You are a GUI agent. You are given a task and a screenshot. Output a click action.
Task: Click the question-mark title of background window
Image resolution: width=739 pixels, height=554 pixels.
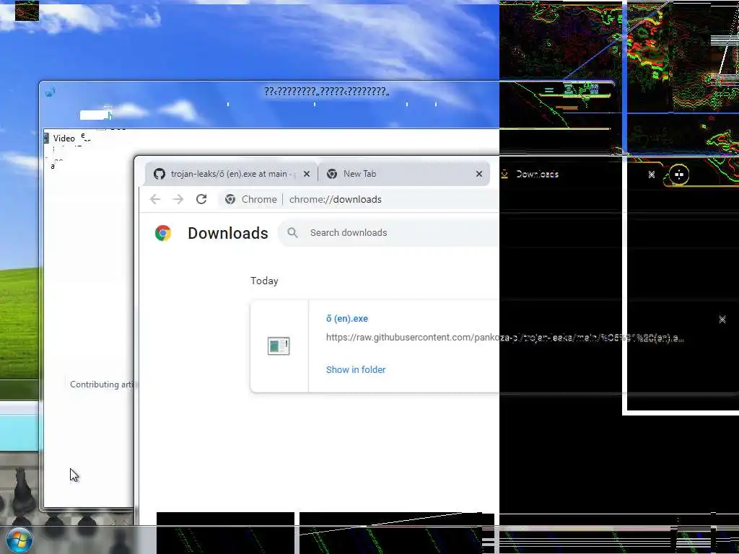(x=327, y=92)
